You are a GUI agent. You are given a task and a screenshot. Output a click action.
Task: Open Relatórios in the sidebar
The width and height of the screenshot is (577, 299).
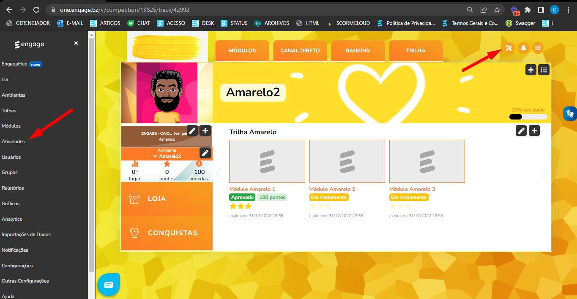pyautogui.click(x=13, y=188)
